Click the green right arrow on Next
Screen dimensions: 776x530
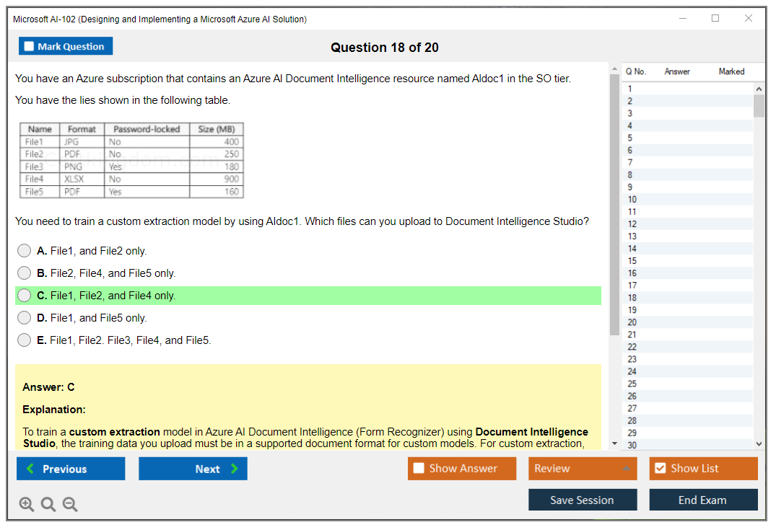(x=234, y=469)
